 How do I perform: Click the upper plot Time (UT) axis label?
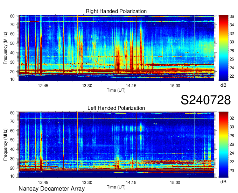tap(116, 90)
